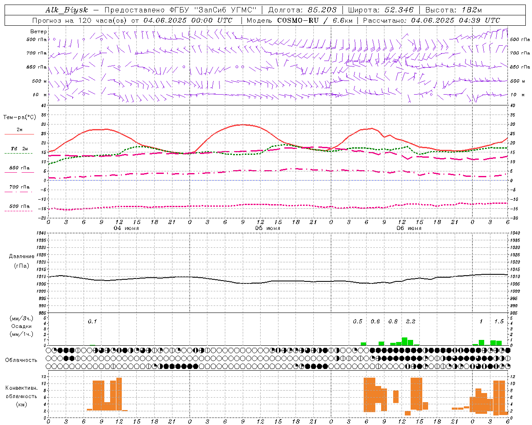532x425 pixels.
Task: Click the Облачность panel label
Action: (x=21, y=360)
